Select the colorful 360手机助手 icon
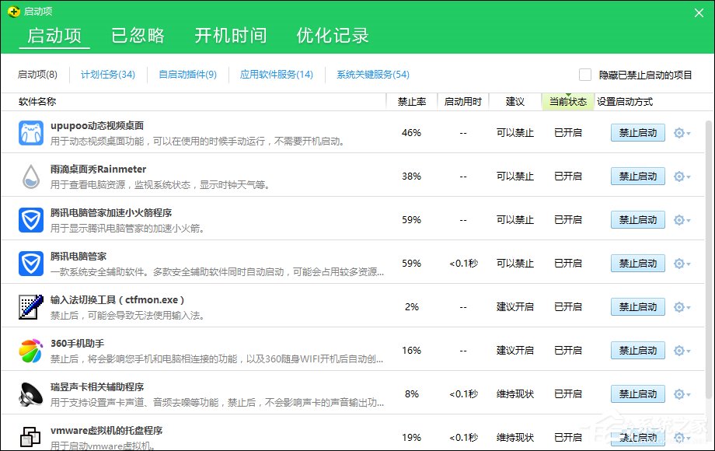The width and height of the screenshot is (715, 451). [30, 350]
